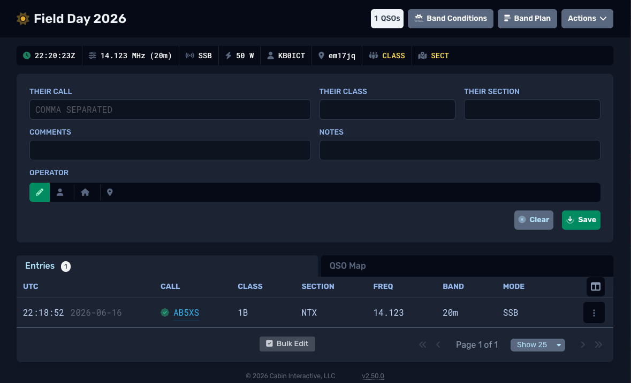Select the person icon in Operator row

click(x=60, y=192)
